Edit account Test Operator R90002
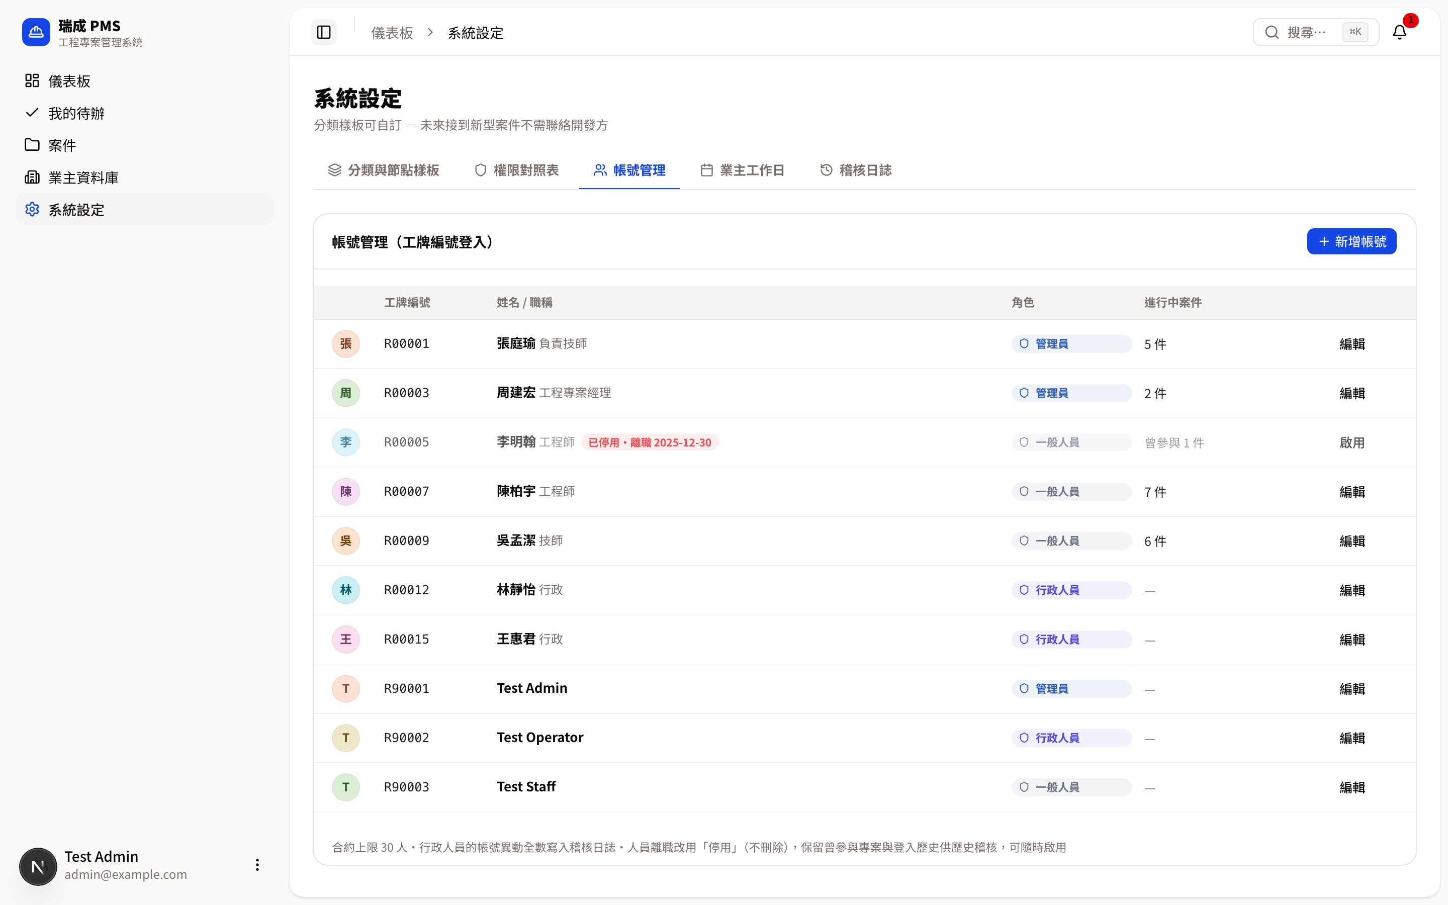The width and height of the screenshot is (1448, 905). (1351, 738)
